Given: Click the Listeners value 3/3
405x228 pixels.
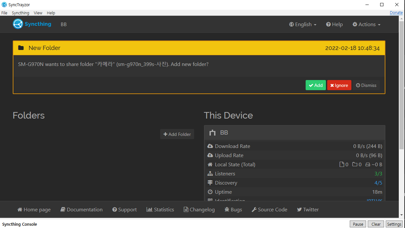Looking at the screenshot, I should click(378, 174).
